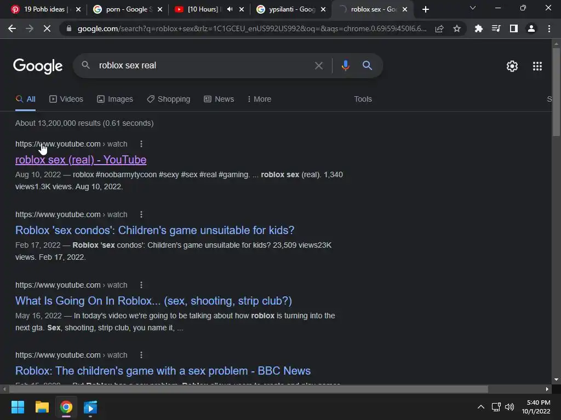Close the ypsilanti Google tab
Viewport: 561px width, 420px height.
point(323,10)
